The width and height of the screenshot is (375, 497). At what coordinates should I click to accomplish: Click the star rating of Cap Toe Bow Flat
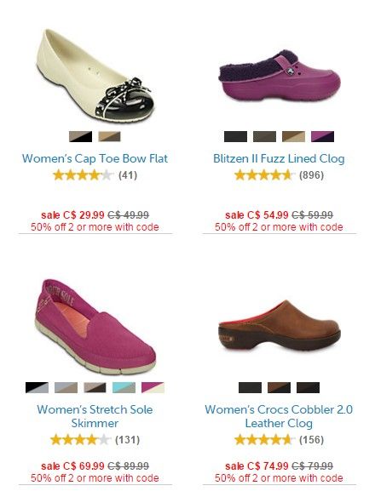point(84,175)
